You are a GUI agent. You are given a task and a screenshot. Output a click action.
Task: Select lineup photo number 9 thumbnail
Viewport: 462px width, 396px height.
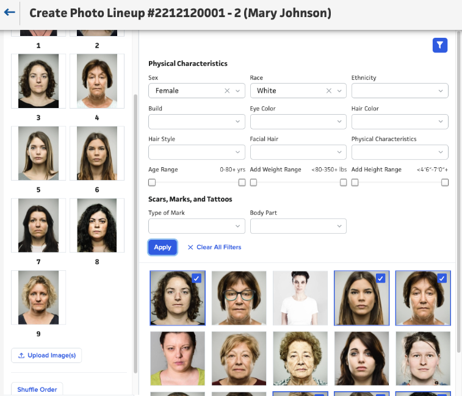pos(38,297)
